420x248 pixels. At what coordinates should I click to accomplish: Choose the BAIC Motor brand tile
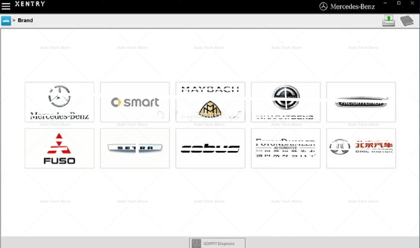coord(361,148)
